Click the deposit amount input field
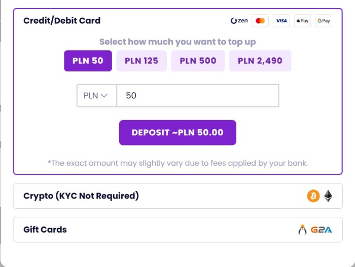Image resolution: width=355 pixels, height=267 pixels. pyautogui.click(x=198, y=95)
